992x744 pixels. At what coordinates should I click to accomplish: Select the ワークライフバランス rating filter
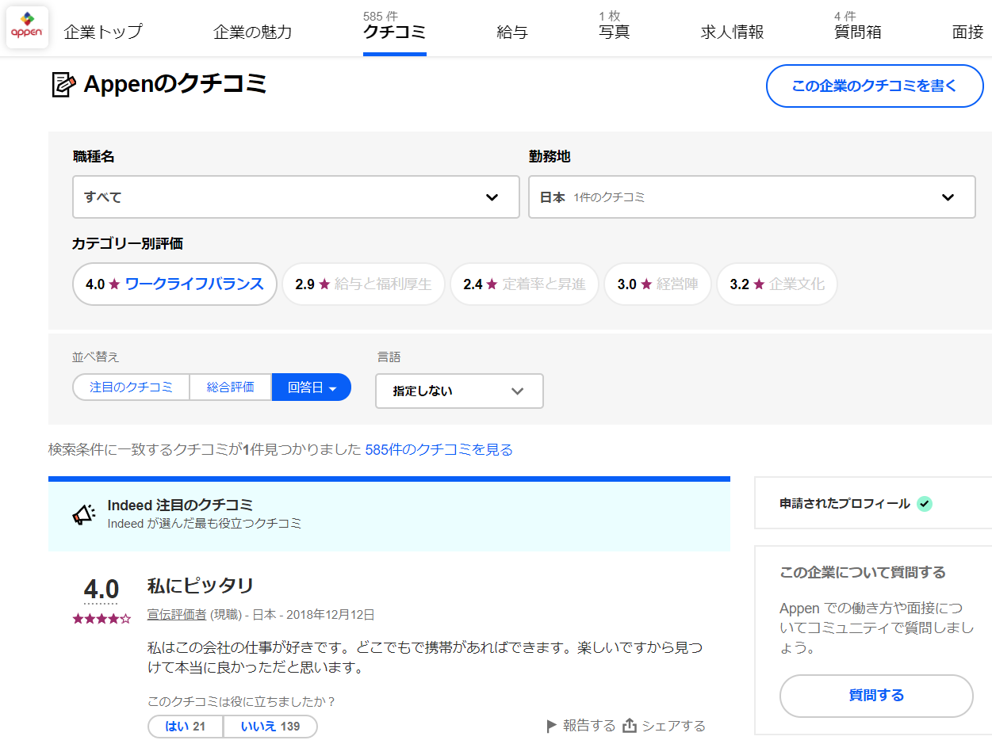(x=174, y=284)
